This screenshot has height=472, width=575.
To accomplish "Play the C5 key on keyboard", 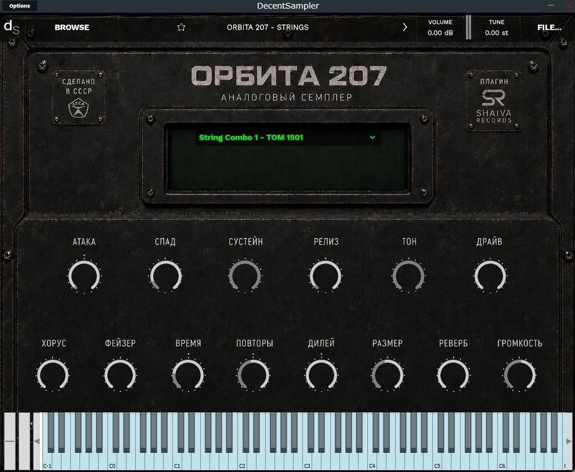I will click(437, 461).
